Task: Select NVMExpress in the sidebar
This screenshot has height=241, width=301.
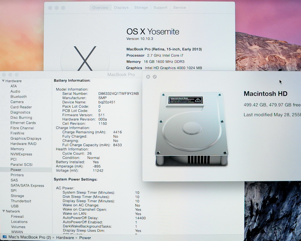Action: (21, 154)
